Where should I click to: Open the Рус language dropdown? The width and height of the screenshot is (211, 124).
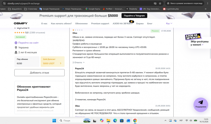(x=169, y=23)
